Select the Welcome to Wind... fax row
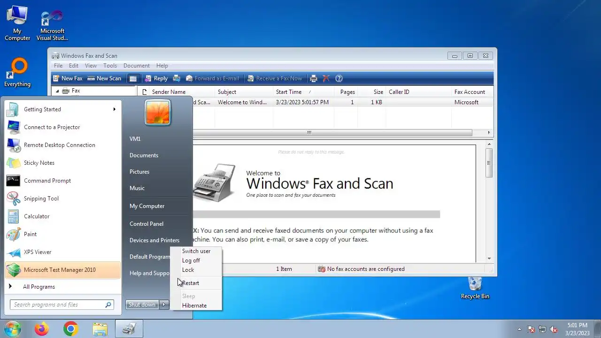601x338 pixels. (x=343, y=102)
